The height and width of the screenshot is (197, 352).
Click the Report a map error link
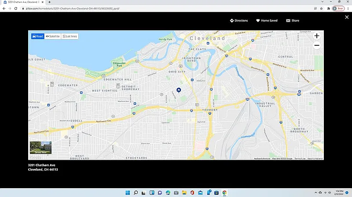pyautogui.click(x=315, y=158)
